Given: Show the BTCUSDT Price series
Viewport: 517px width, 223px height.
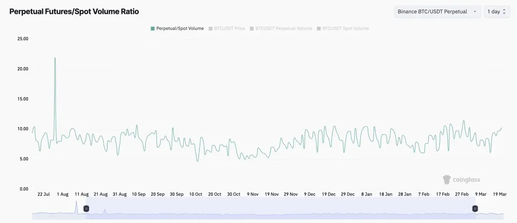Looking at the screenshot, I should 230,28.
